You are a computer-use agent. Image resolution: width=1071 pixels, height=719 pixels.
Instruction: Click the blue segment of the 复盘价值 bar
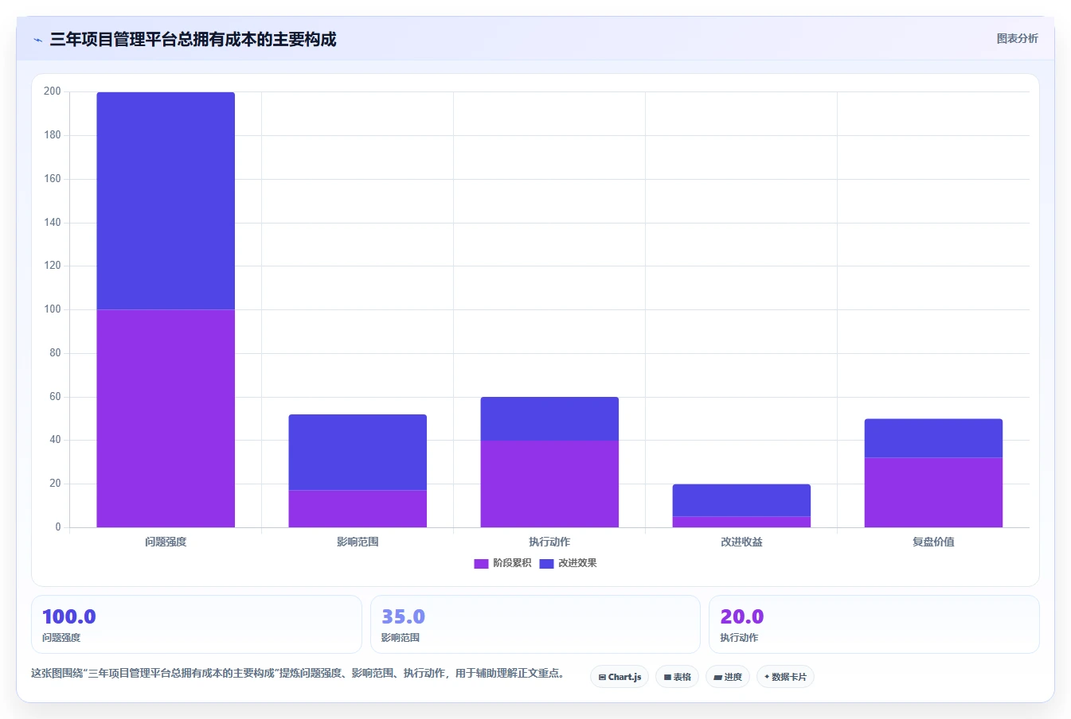coord(933,438)
